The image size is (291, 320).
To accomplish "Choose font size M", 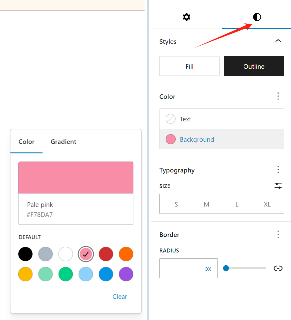I will point(207,204).
